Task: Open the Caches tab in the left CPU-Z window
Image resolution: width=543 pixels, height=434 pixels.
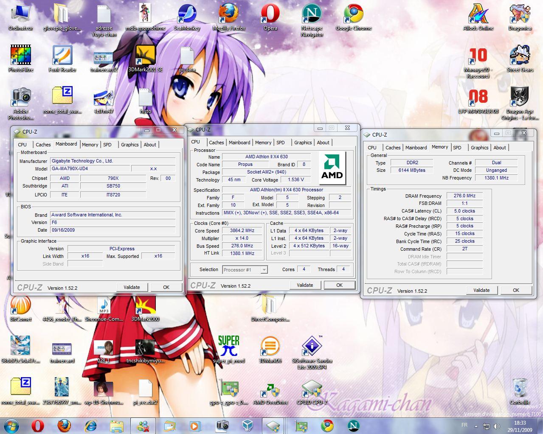Action: 43,145
